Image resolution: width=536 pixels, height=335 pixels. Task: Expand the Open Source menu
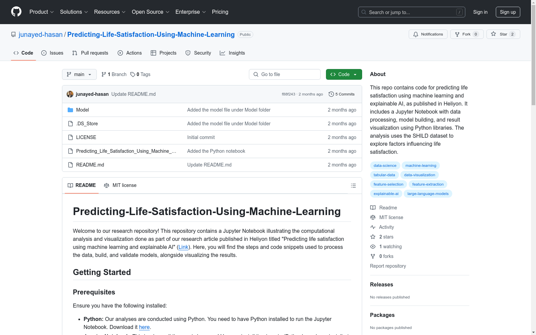(151, 12)
